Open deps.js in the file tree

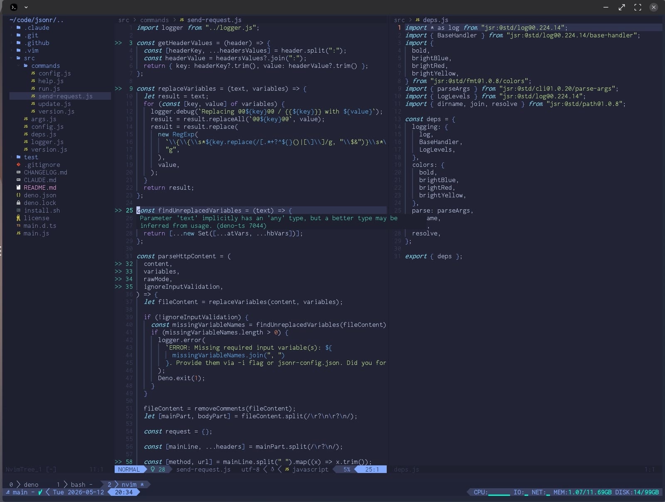[x=43, y=134]
